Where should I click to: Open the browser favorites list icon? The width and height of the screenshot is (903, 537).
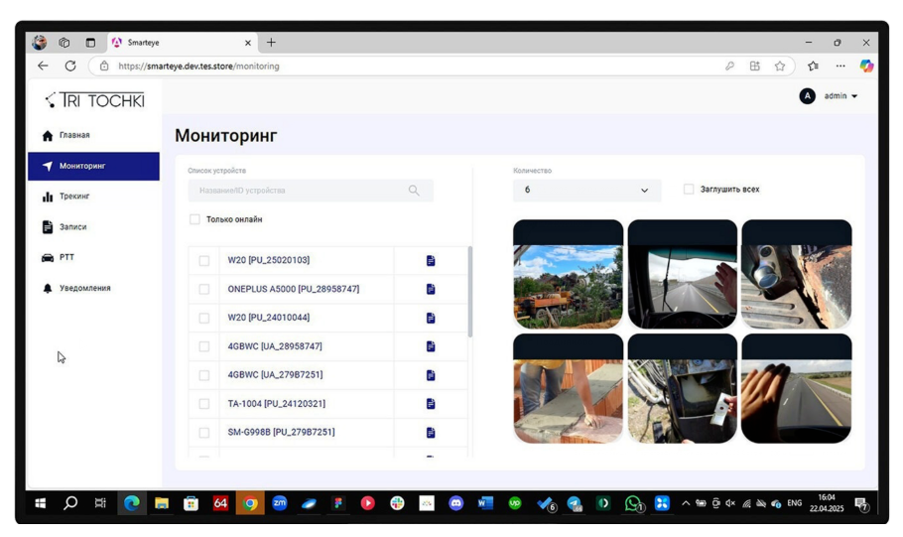[x=813, y=67]
